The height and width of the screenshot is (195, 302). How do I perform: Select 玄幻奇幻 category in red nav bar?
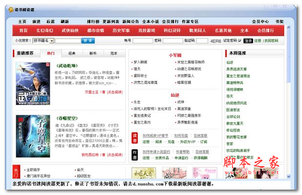point(45,31)
